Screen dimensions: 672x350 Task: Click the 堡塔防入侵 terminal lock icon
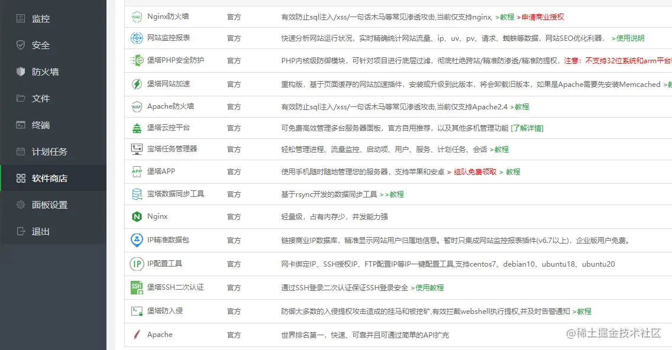[137, 311]
